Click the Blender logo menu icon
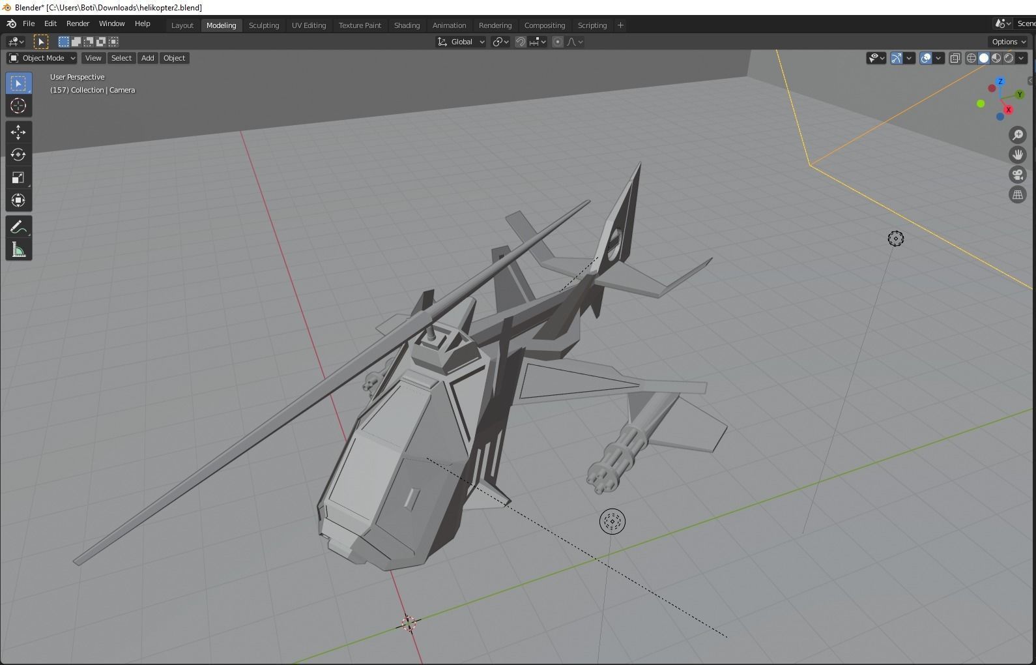1036x665 pixels. tap(11, 23)
